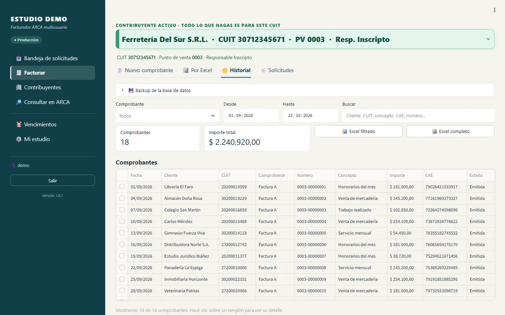Click the Fecha column header

tap(145, 175)
